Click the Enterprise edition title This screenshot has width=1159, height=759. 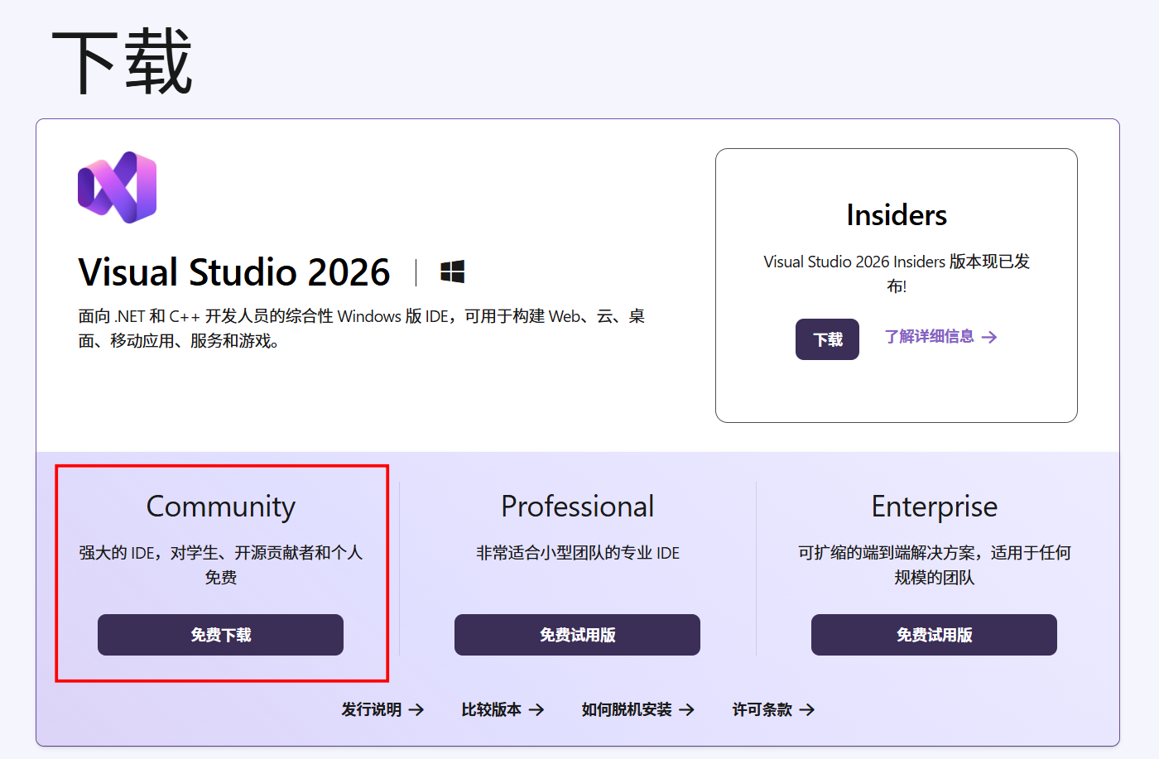934,507
